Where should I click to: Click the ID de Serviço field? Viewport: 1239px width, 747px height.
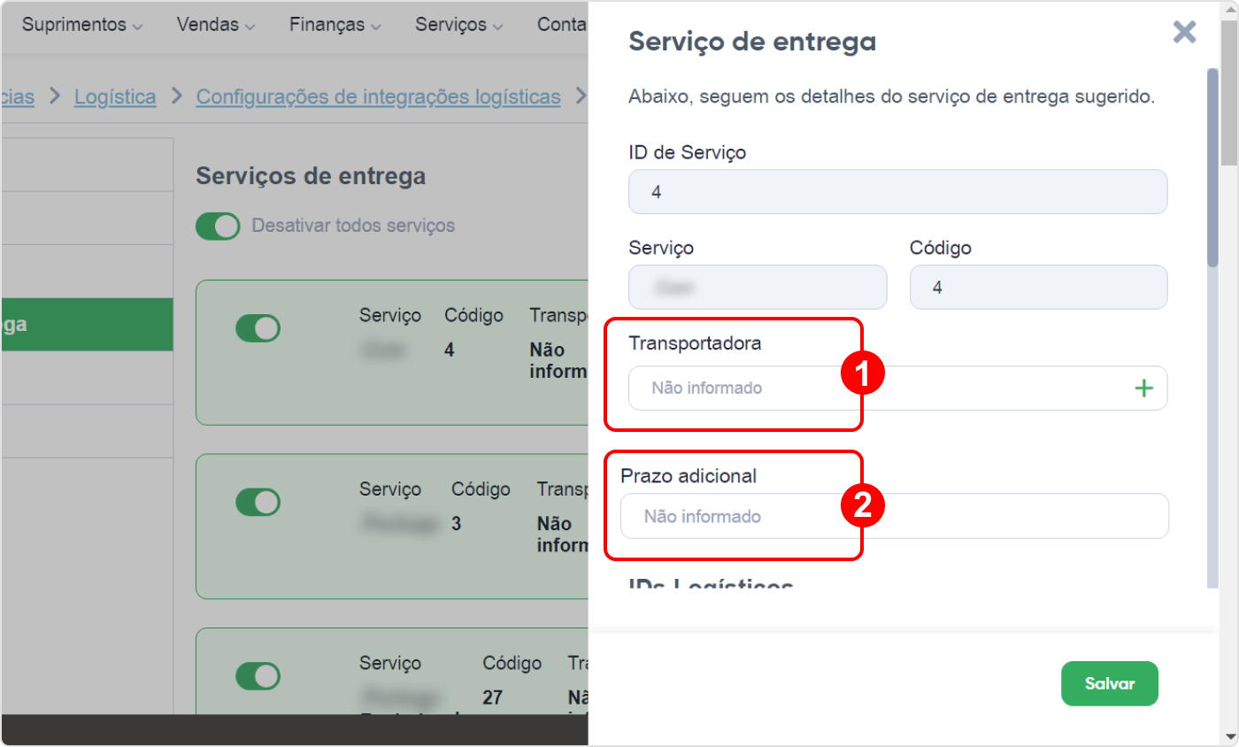pyautogui.click(x=897, y=191)
